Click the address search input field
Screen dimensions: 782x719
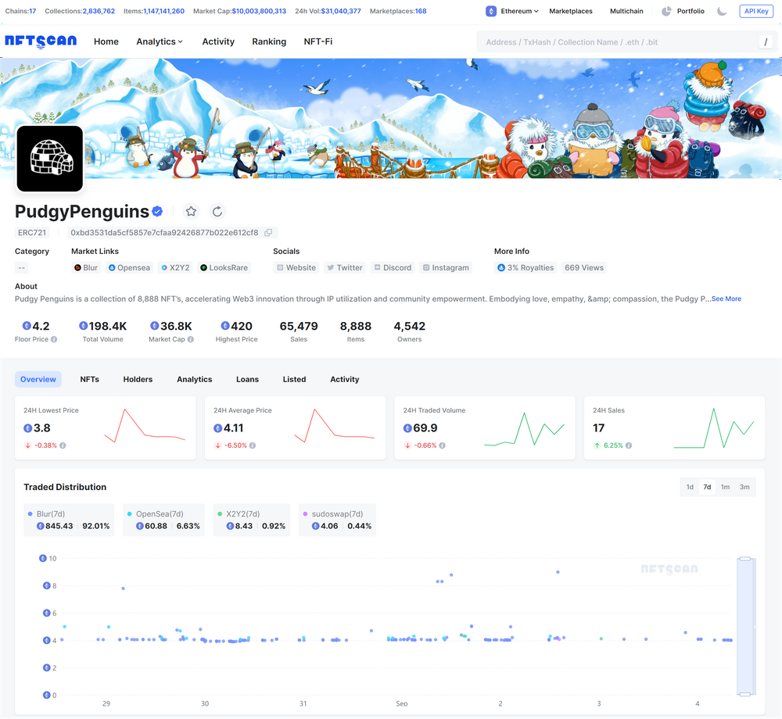[618, 41]
